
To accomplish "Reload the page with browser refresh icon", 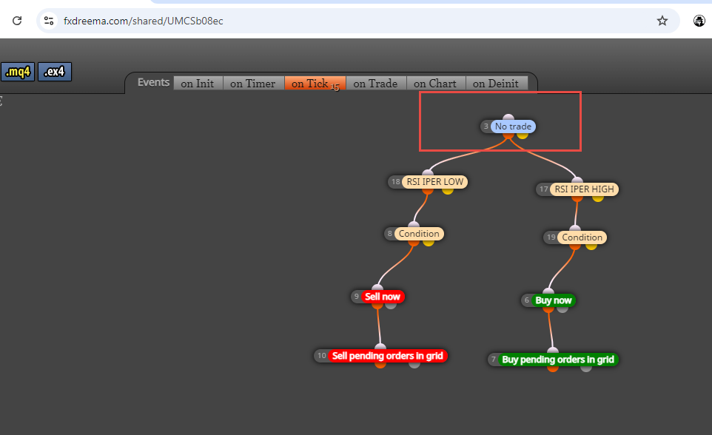I will click(x=17, y=21).
